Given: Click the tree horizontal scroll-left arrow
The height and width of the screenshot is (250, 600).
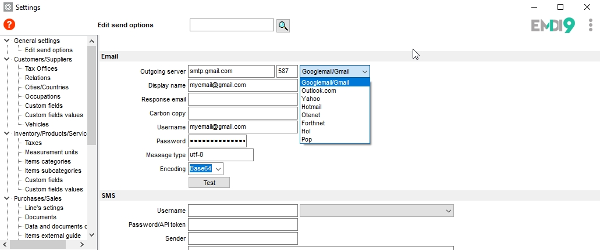Looking at the screenshot, I should pos(5,244).
